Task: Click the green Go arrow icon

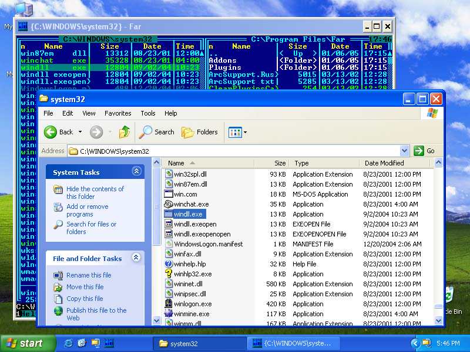Action: click(x=418, y=151)
